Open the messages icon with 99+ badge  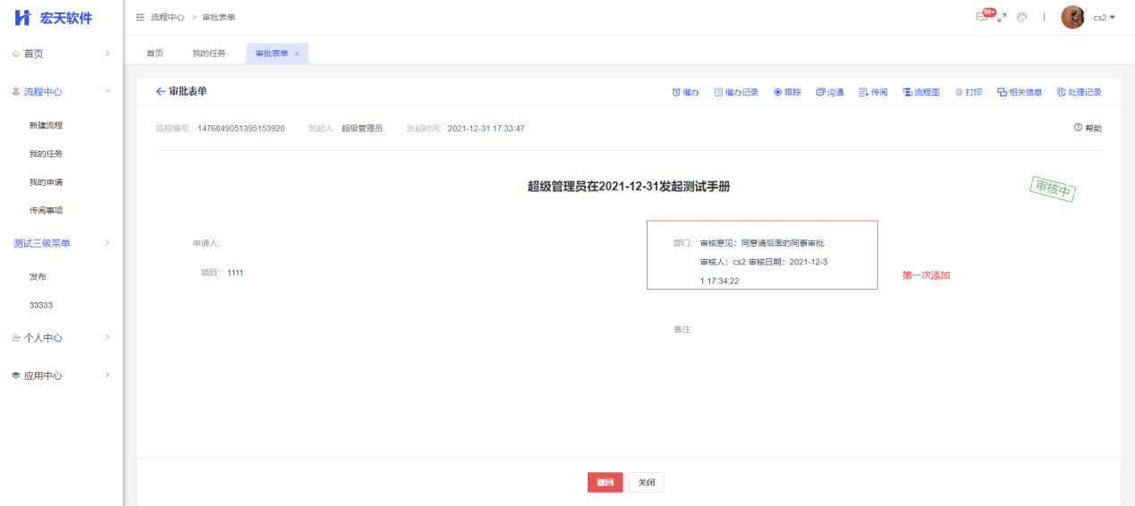(983, 17)
